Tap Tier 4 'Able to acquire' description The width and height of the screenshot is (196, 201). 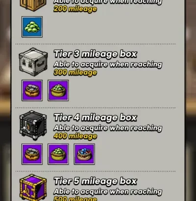pos(108,128)
